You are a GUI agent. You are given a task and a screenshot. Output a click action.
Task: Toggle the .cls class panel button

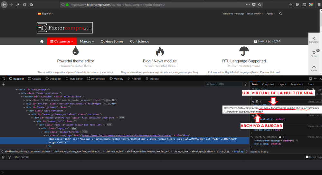coord(319,89)
